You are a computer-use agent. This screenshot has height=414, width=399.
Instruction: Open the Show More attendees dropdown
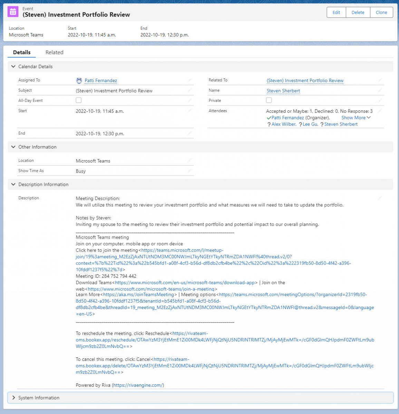pos(354,118)
